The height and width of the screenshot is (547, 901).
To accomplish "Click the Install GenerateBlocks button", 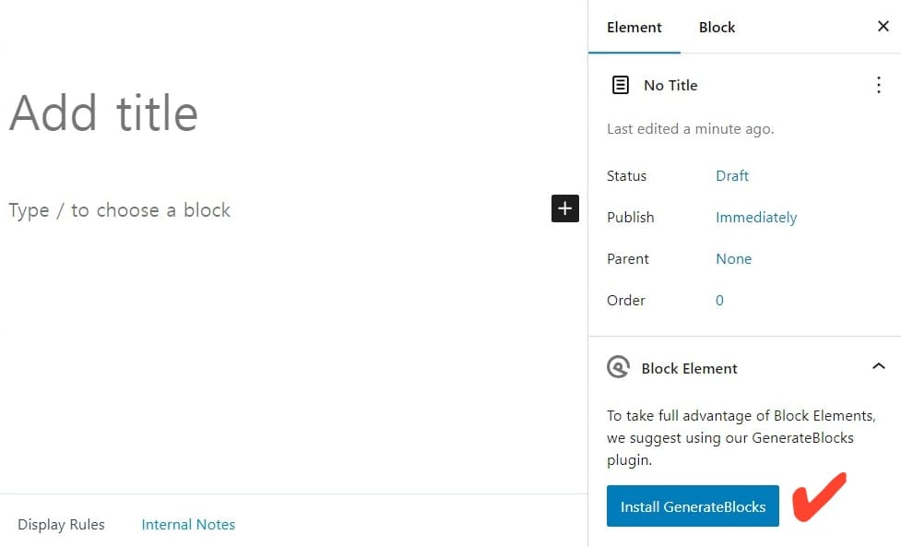I will click(693, 506).
